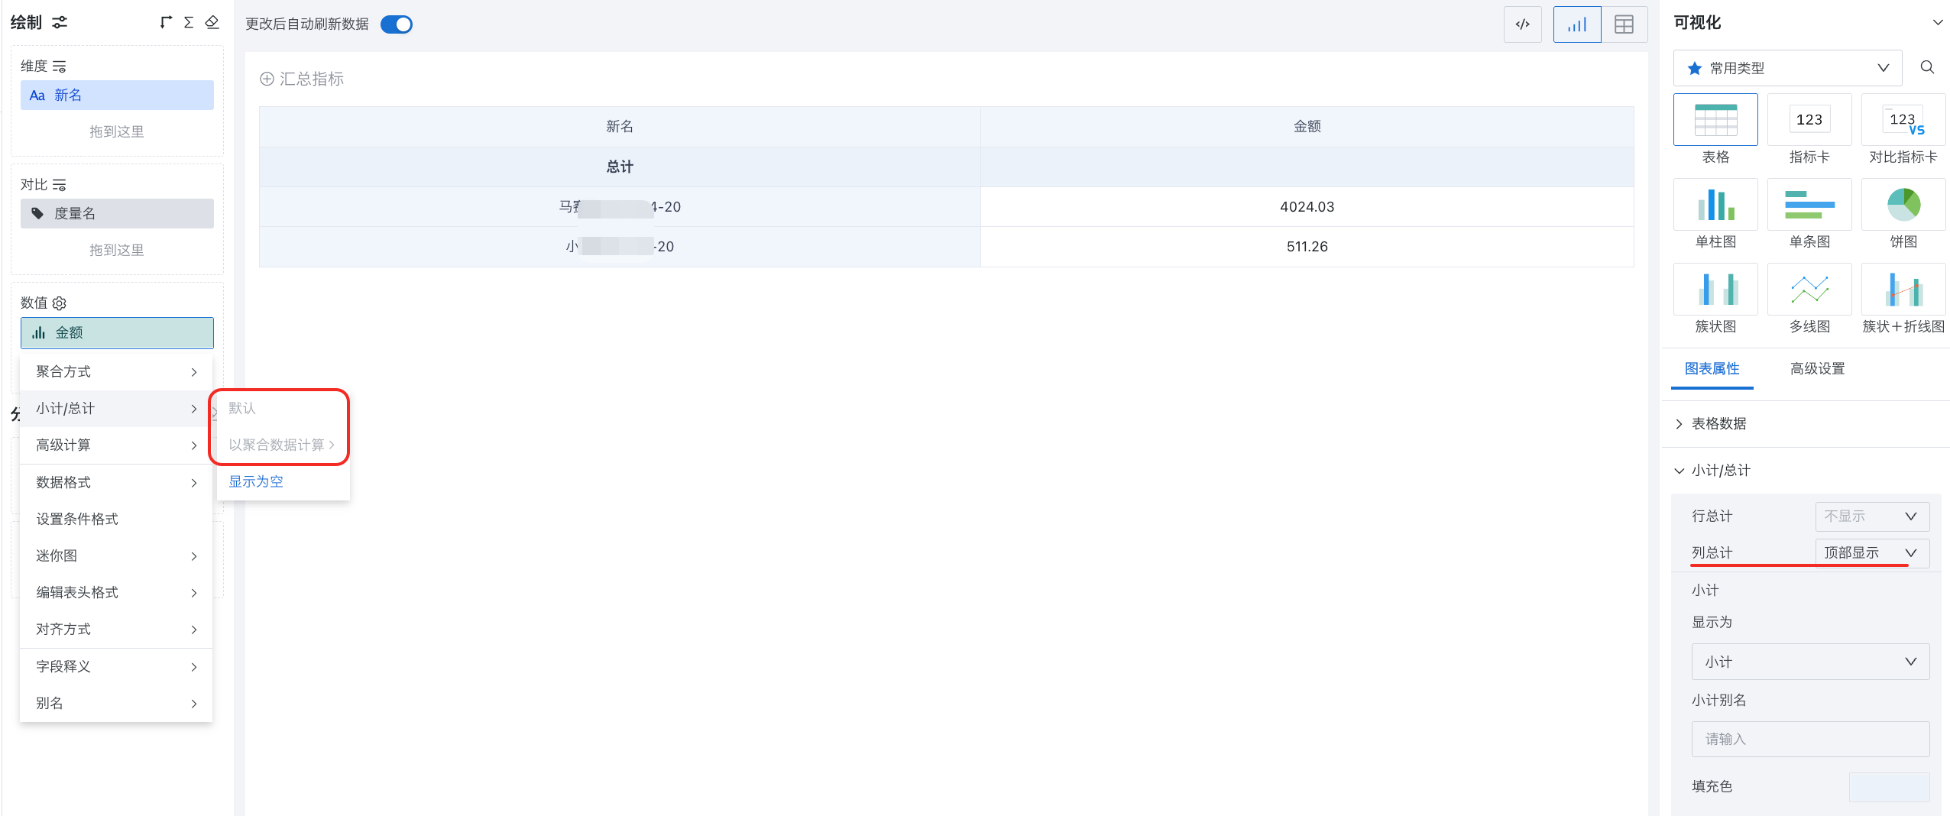Click the 汇总指标 add button
Image resolution: width=1950 pixels, height=816 pixels.
(302, 79)
